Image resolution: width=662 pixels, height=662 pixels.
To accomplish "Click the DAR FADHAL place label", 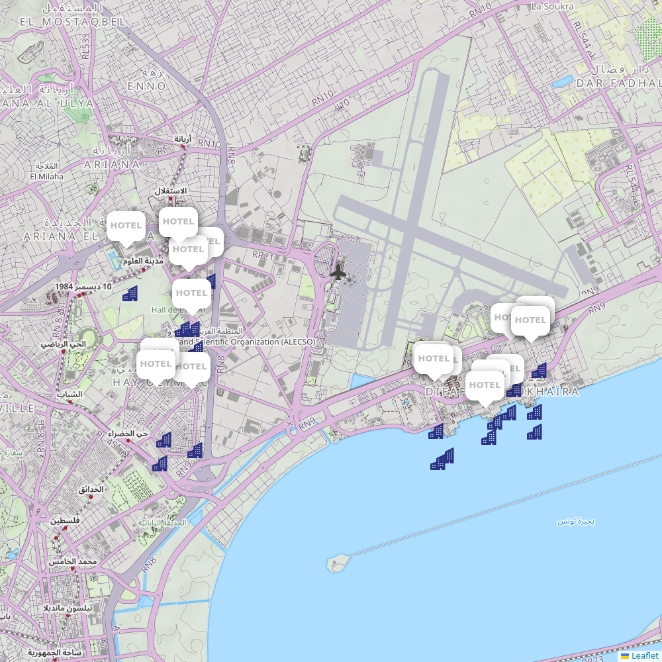I will (618, 83).
